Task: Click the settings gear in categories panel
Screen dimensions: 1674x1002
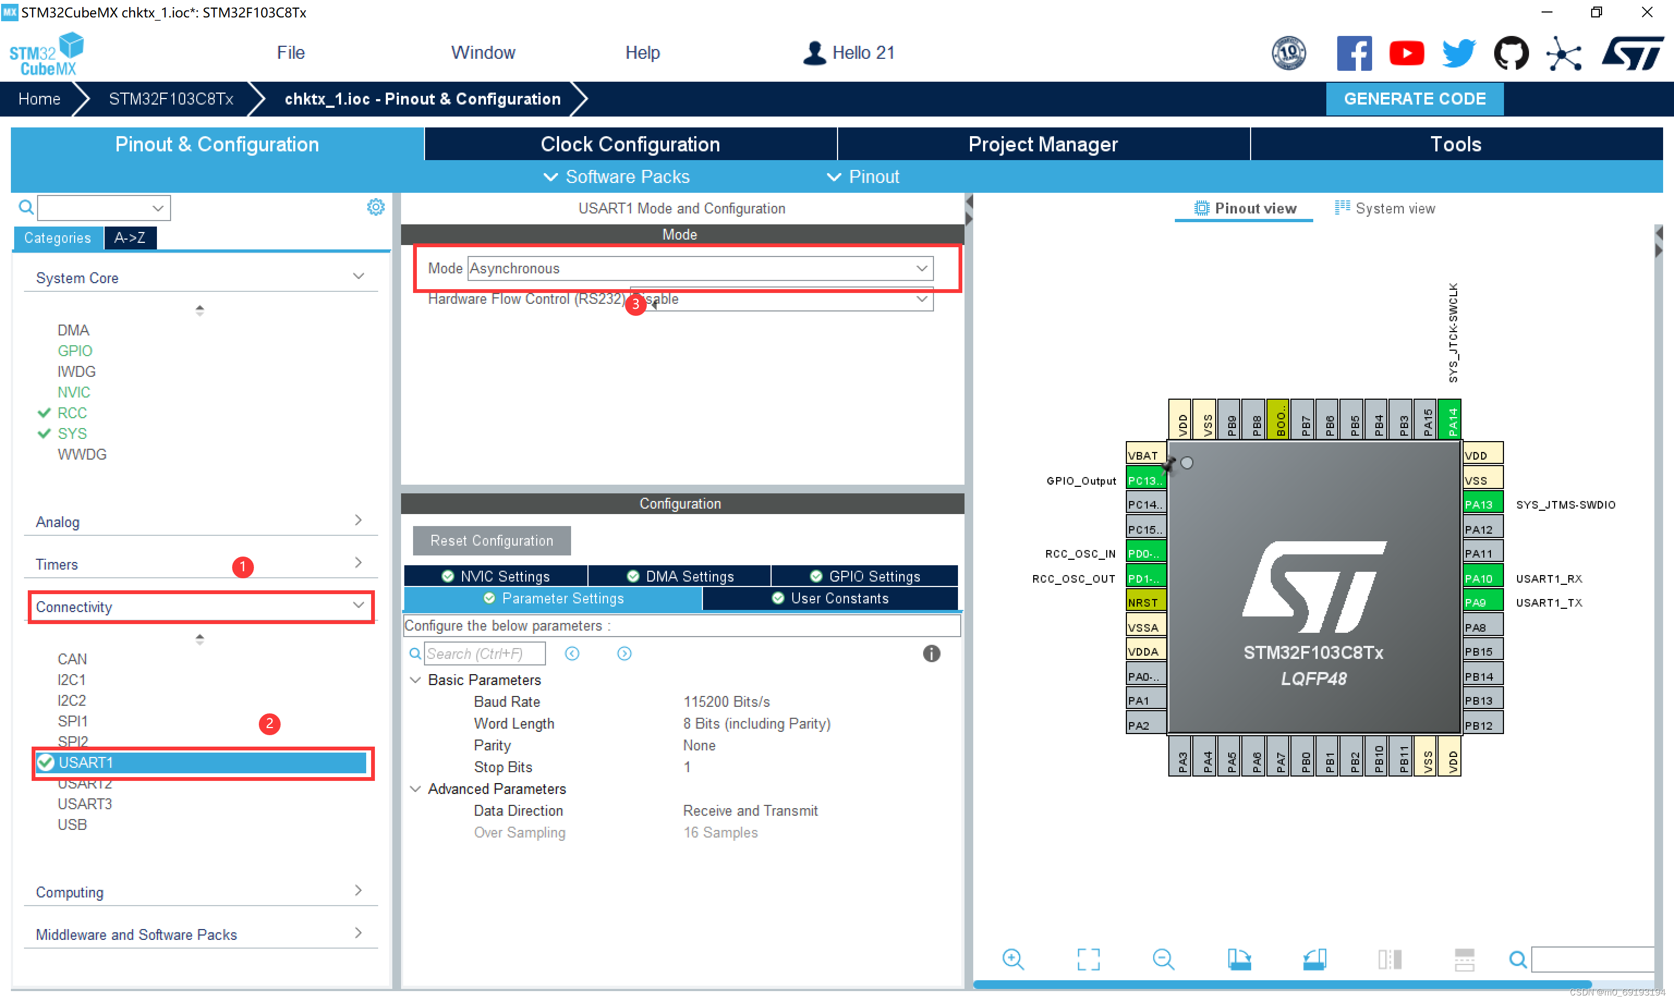Action: (375, 207)
